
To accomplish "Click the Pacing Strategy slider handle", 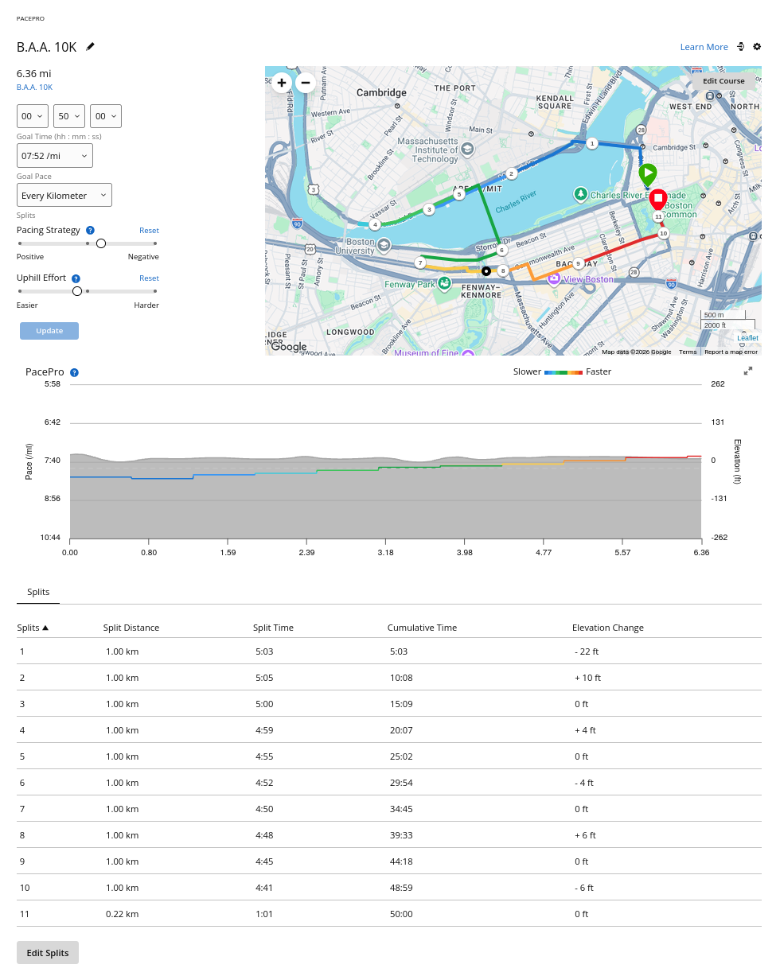I will click(x=101, y=243).
